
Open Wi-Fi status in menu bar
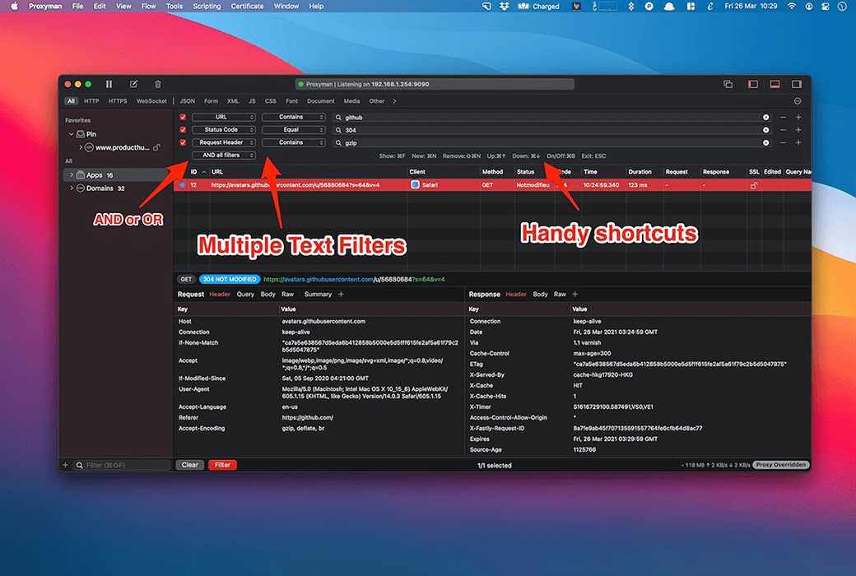pos(792,7)
